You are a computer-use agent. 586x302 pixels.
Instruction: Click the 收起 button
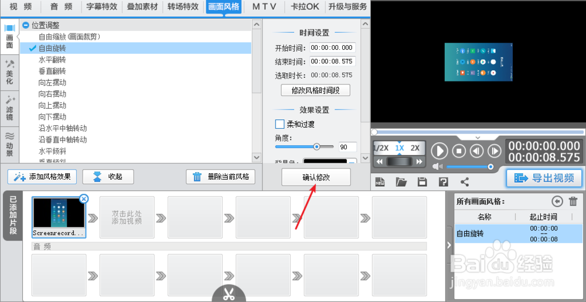tap(108, 177)
